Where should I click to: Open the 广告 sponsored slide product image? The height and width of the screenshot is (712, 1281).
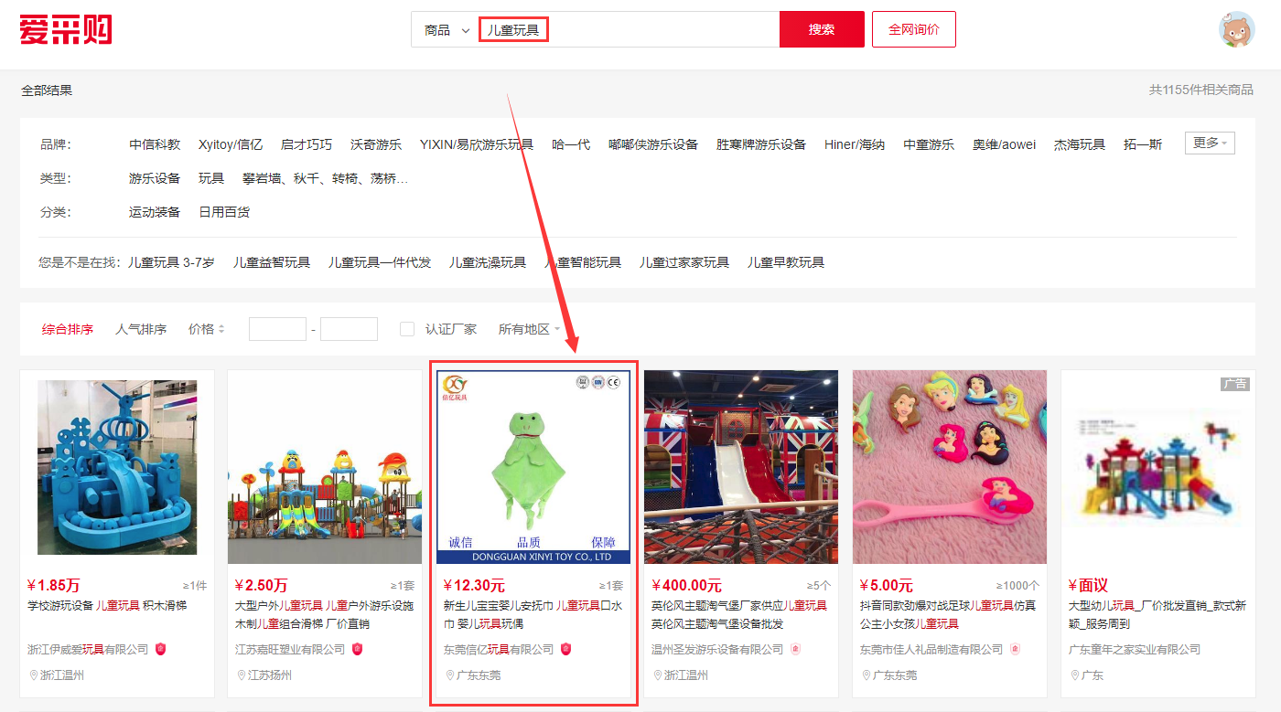pos(1158,467)
